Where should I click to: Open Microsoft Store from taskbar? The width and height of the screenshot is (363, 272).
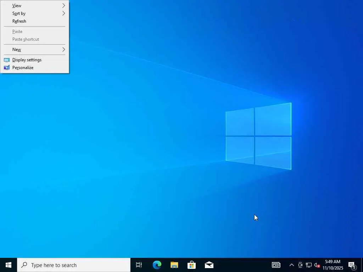tap(192, 265)
